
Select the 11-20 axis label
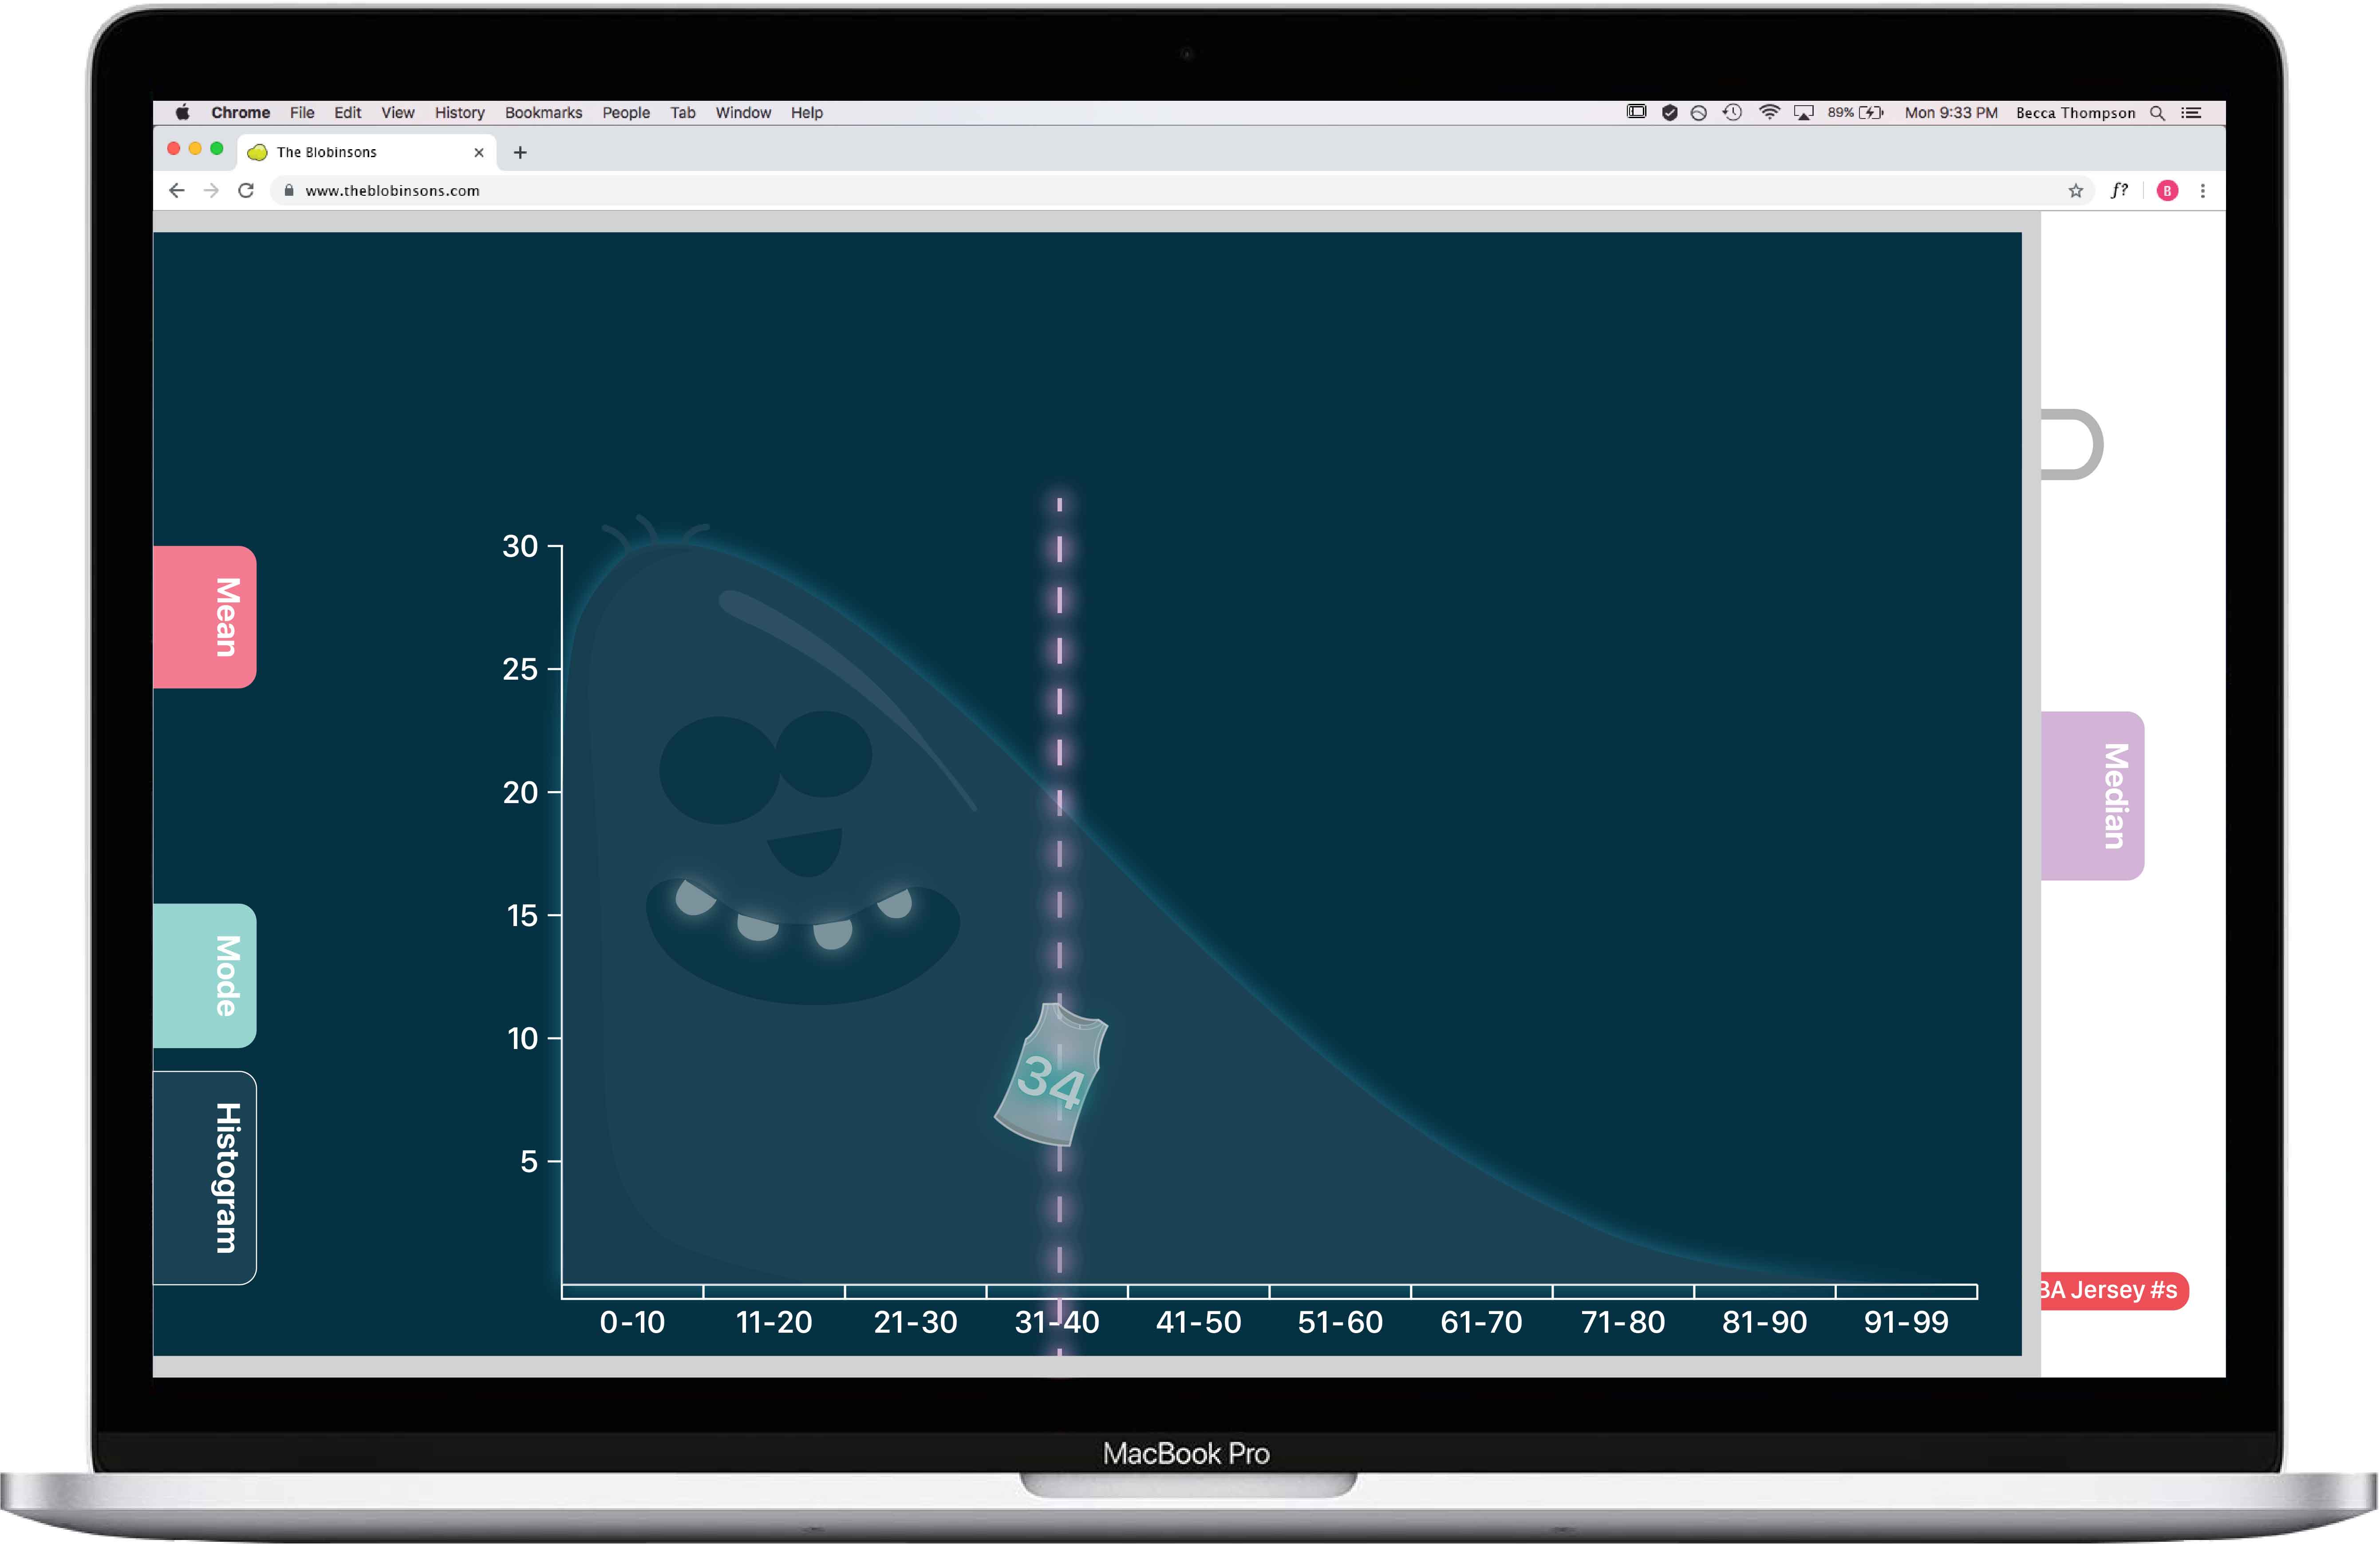click(774, 1322)
